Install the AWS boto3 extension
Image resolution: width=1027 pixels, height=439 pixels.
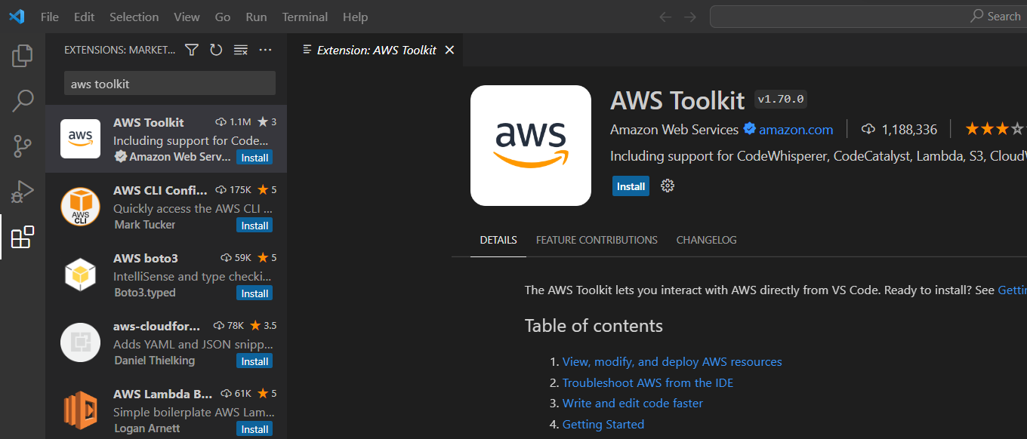254,293
